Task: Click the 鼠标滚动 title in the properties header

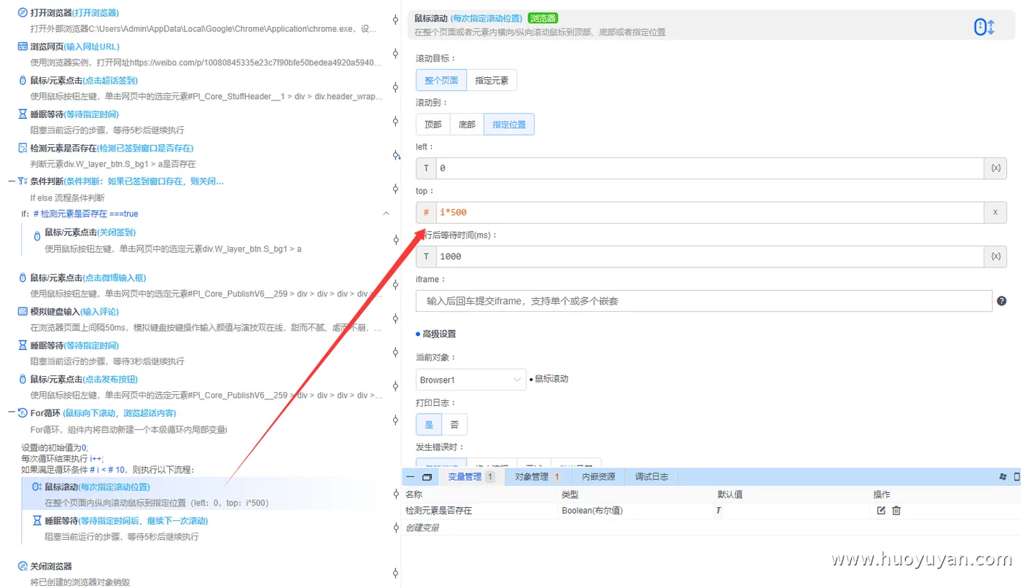Action: coord(431,18)
